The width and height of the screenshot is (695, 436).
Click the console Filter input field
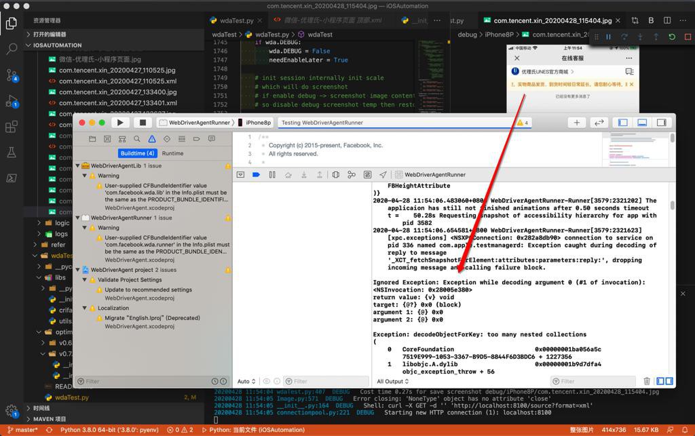(594, 382)
